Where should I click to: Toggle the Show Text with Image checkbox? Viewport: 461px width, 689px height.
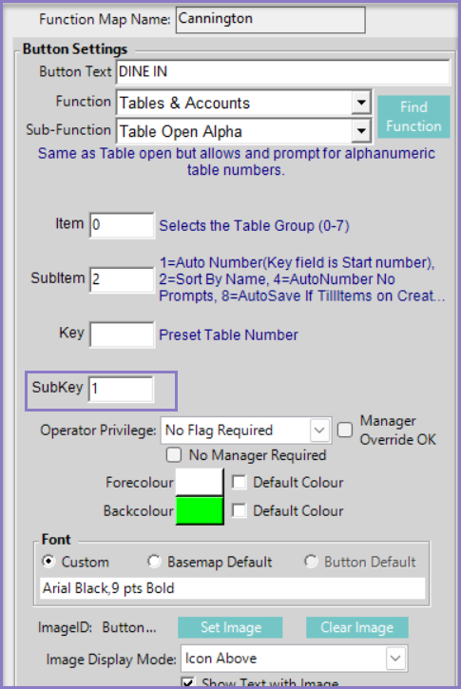[x=188, y=683]
